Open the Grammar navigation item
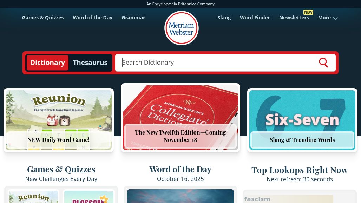Screen dimensions: 361x203 [x=133, y=18]
